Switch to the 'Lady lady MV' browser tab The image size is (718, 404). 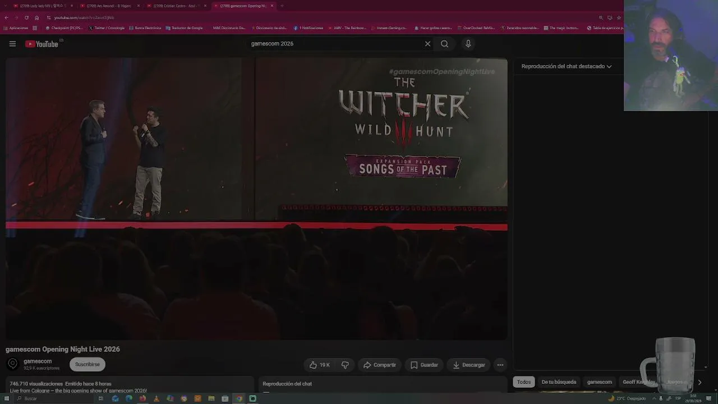point(42,6)
